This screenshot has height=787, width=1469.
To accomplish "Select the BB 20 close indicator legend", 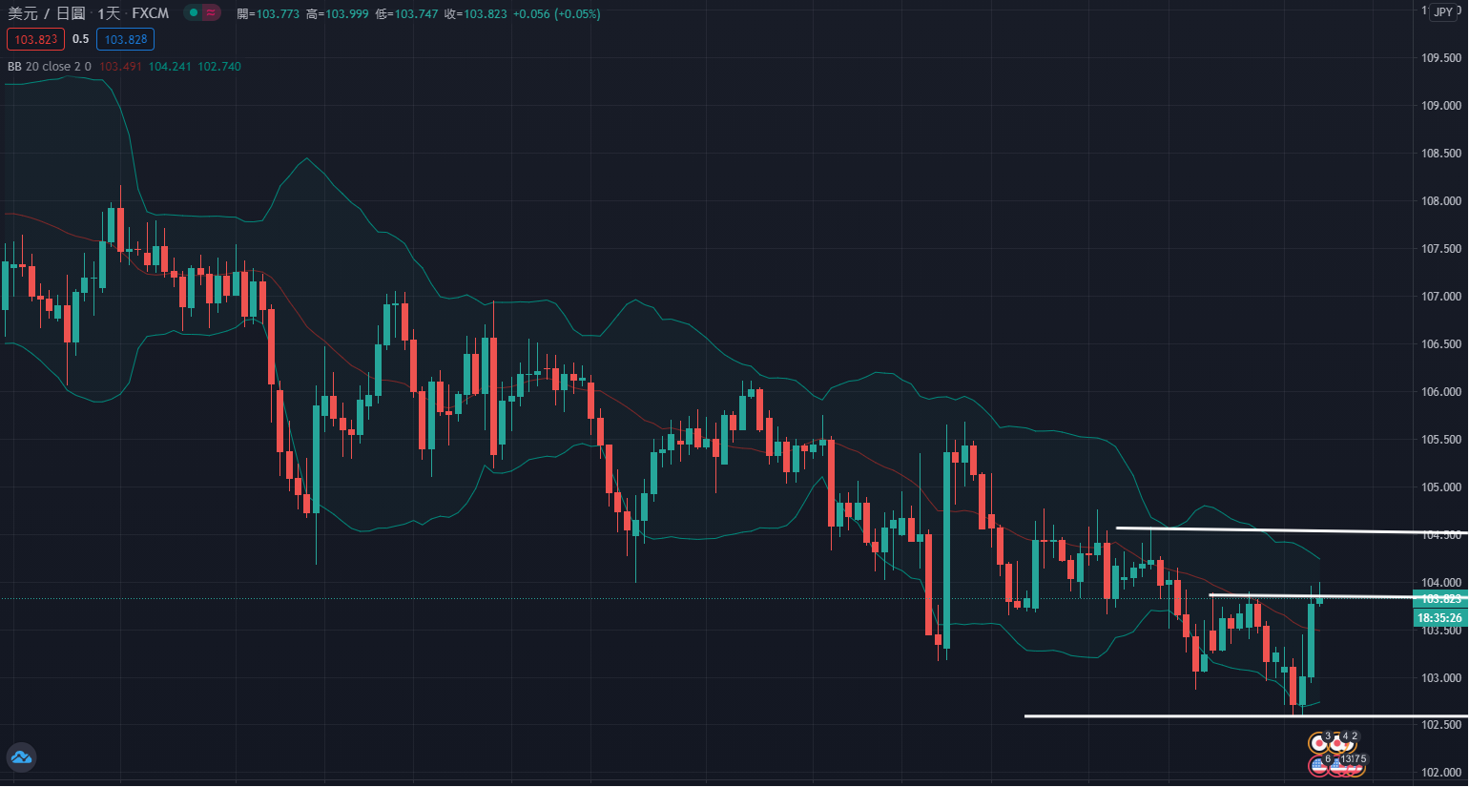I will 49,67.
